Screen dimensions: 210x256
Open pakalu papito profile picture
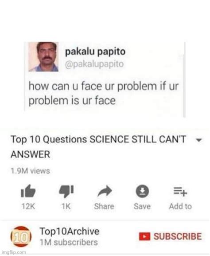(43, 57)
